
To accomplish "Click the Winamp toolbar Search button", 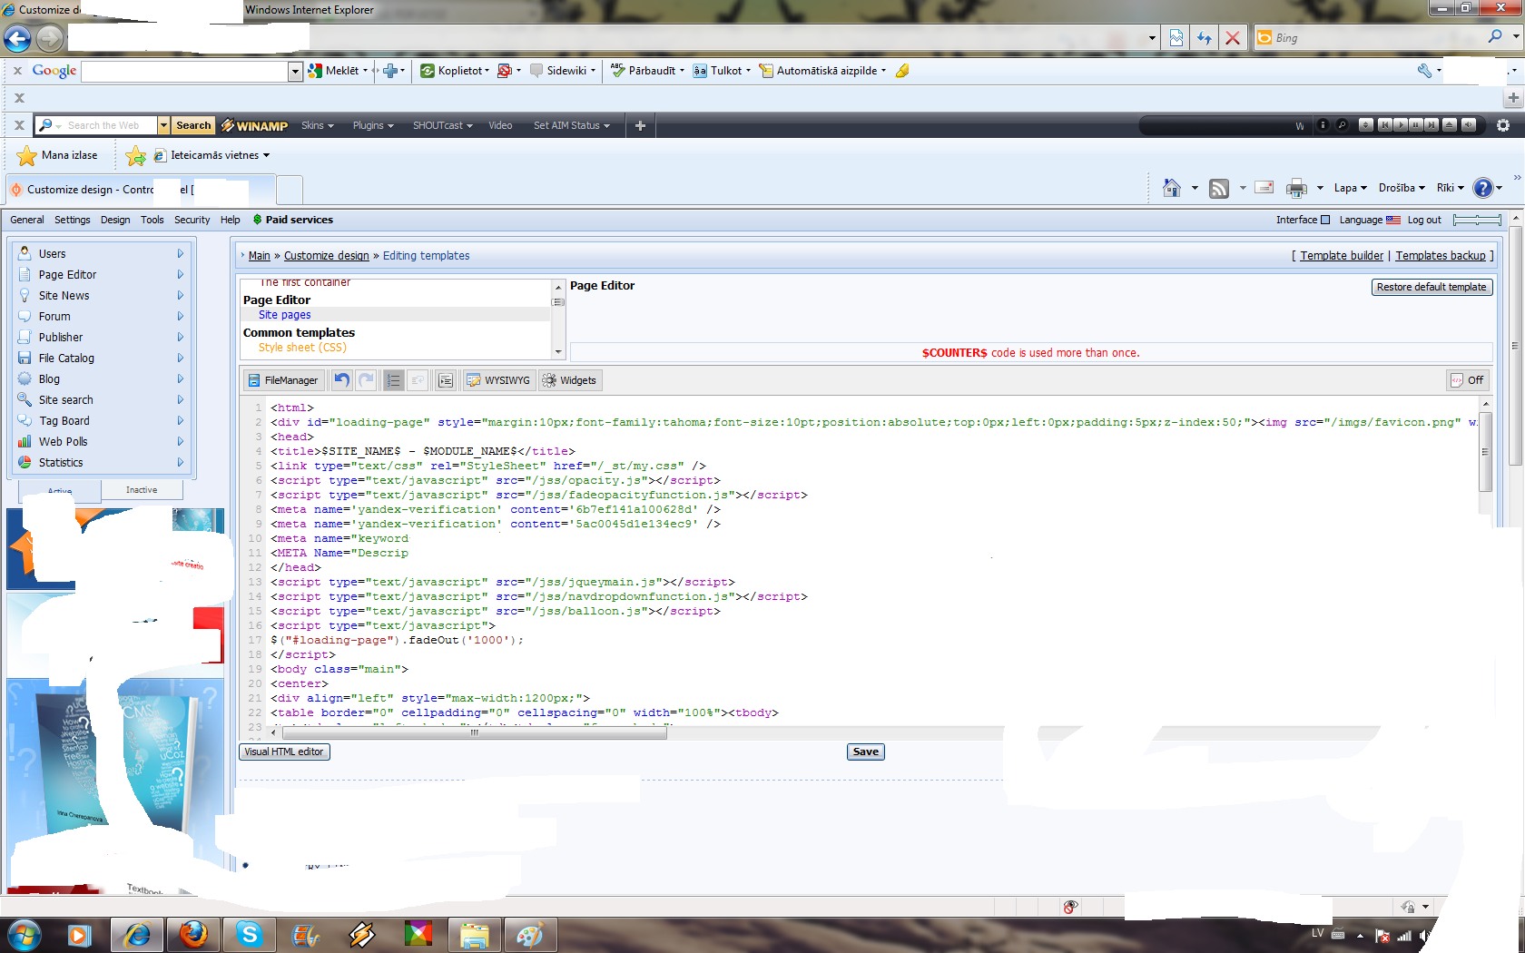I will (193, 125).
